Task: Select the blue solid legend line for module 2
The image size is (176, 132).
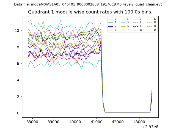Action: coord(111,26)
